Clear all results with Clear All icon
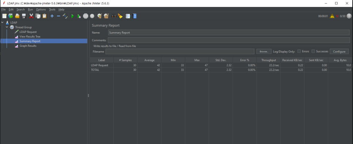The image size is (353, 144). [106, 16]
